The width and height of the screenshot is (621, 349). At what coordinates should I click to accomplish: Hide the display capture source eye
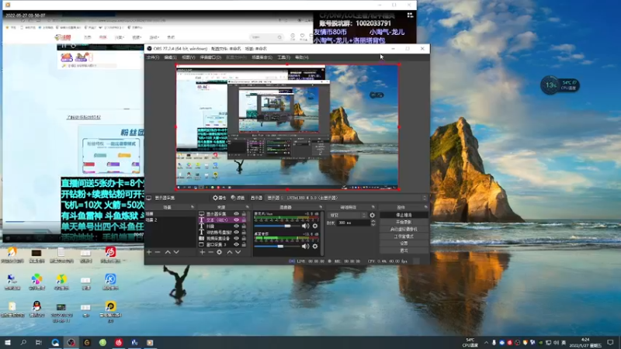click(237, 214)
